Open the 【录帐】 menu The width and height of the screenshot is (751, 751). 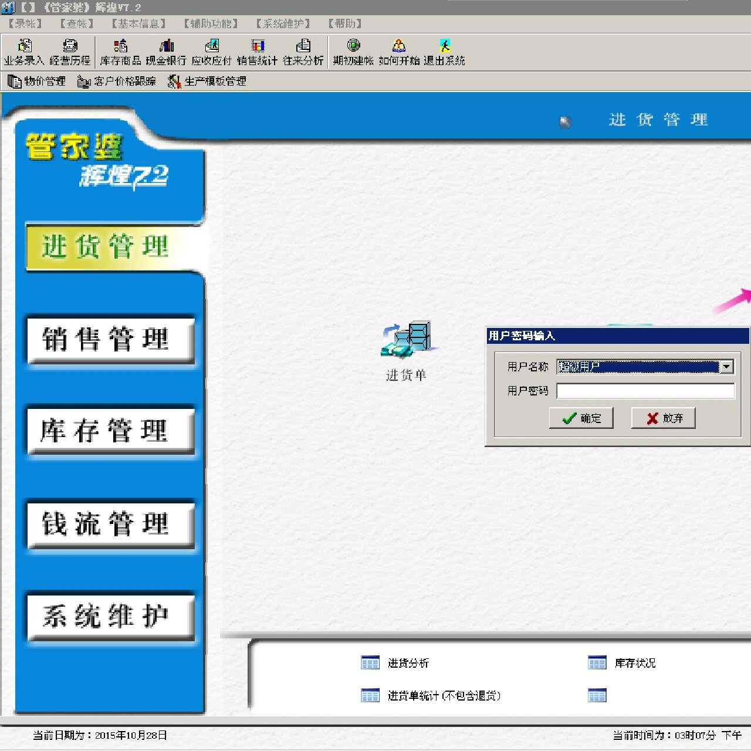(25, 23)
